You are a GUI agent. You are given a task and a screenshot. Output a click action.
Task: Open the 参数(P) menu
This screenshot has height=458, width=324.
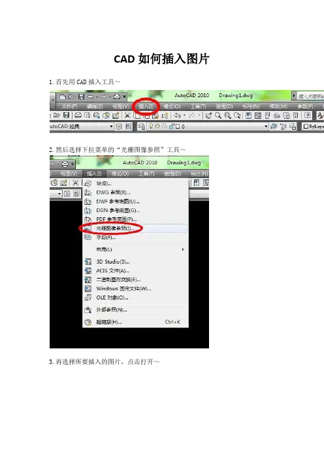pos(305,106)
